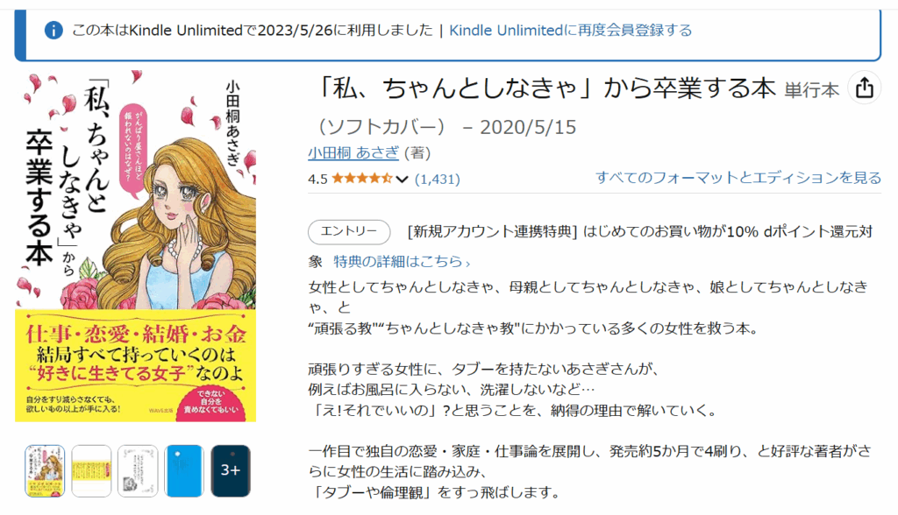Open すべてのフォーマットとエディションを見る link

(x=738, y=178)
